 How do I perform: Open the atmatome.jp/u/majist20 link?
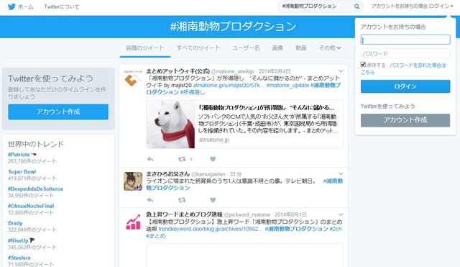click(229, 85)
